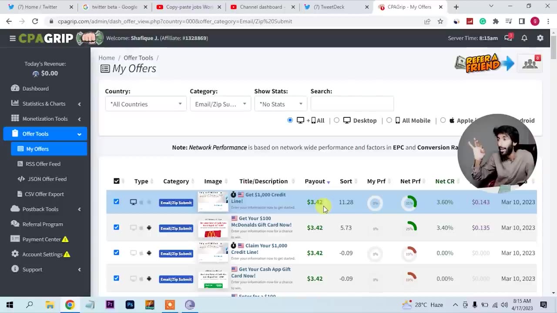Image resolution: width=557 pixels, height=313 pixels.
Task: Open RSS Offer Feed from sidebar
Action: 43,164
